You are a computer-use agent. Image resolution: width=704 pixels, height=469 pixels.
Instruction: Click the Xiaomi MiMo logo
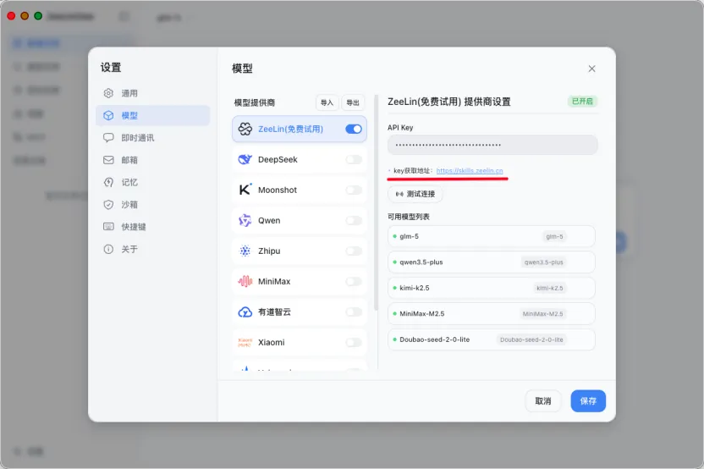pos(245,342)
